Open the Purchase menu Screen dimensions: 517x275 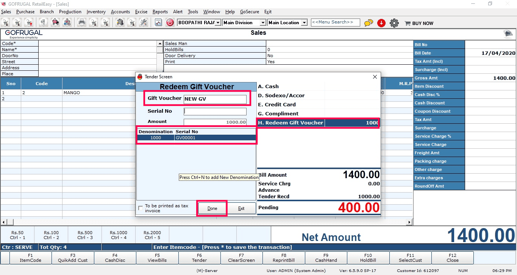point(25,12)
